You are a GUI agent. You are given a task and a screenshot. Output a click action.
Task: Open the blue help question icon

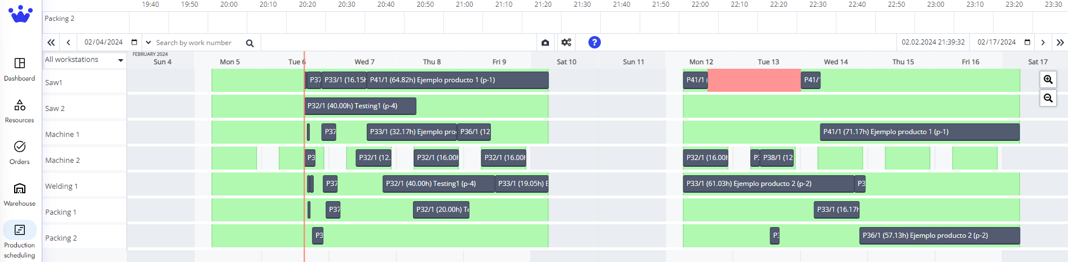pos(594,42)
